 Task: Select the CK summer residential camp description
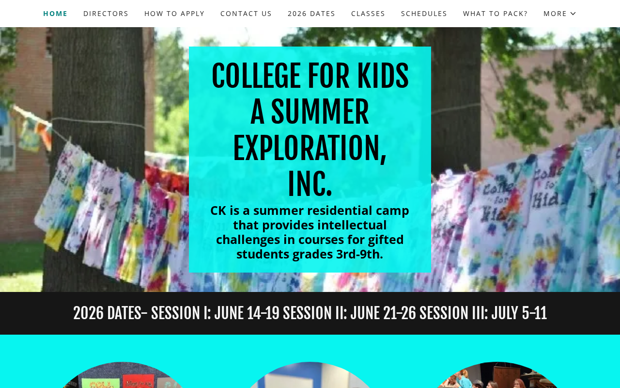click(310, 232)
